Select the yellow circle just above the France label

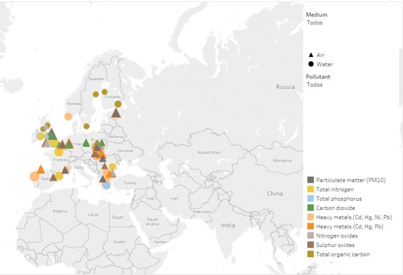pos(59,152)
